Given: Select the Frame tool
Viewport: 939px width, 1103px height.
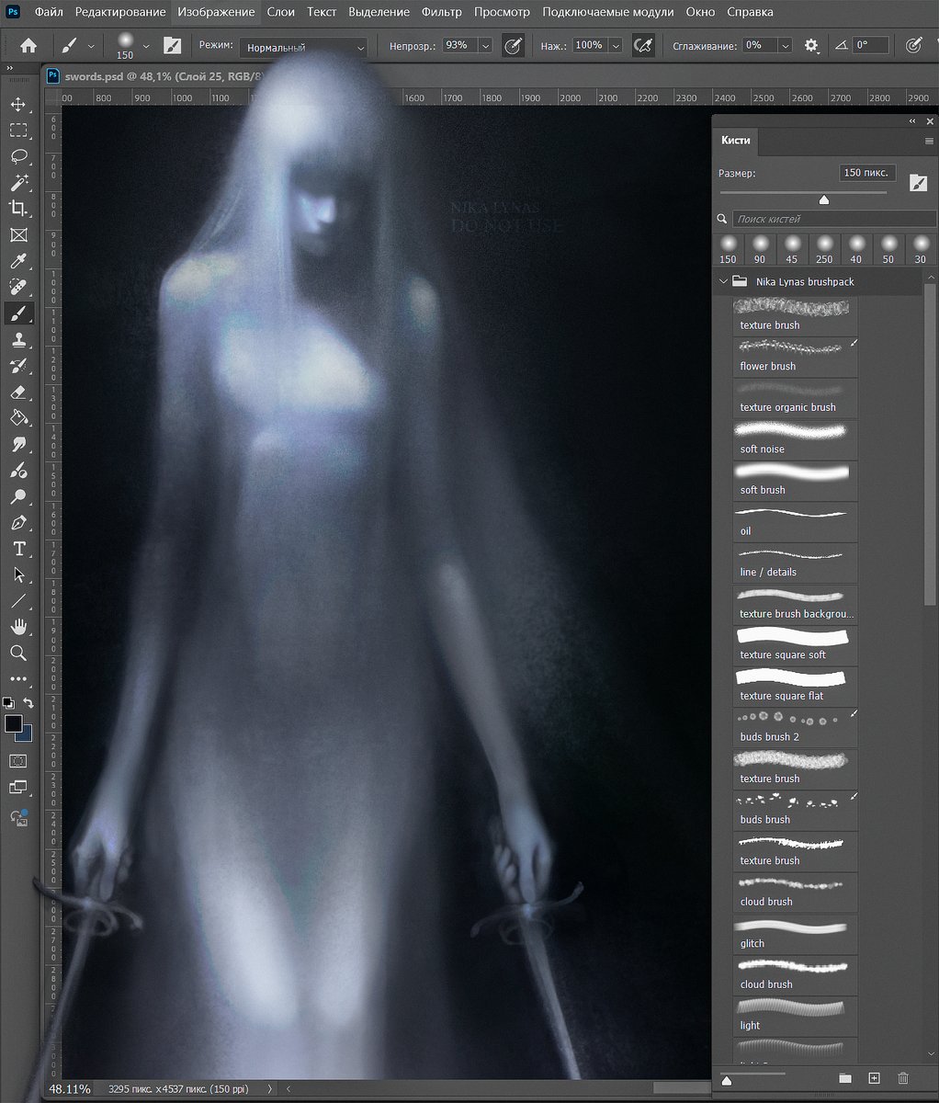Looking at the screenshot, I should click(x=18, y=235).
